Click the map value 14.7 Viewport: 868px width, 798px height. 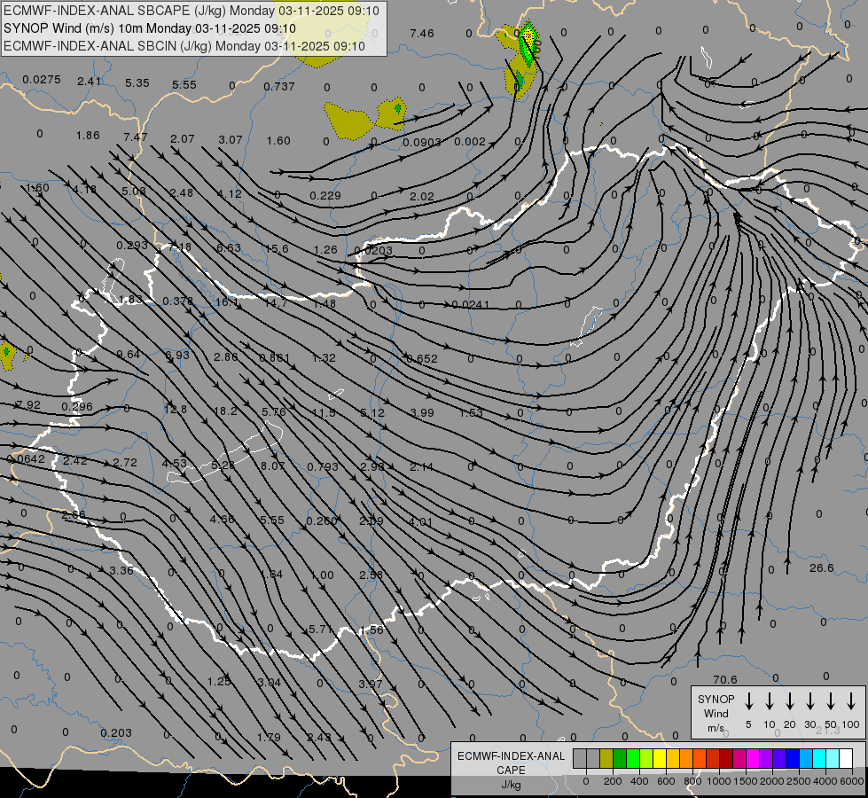pos(276,303)
